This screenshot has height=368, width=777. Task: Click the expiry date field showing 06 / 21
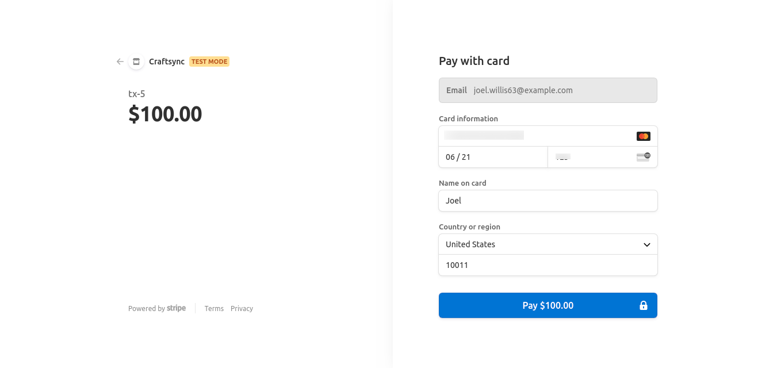(493, 157)
